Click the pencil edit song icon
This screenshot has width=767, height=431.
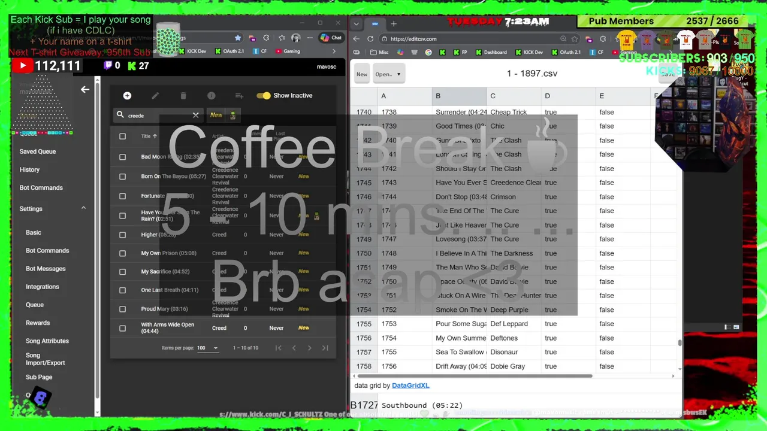click(155, 96)
